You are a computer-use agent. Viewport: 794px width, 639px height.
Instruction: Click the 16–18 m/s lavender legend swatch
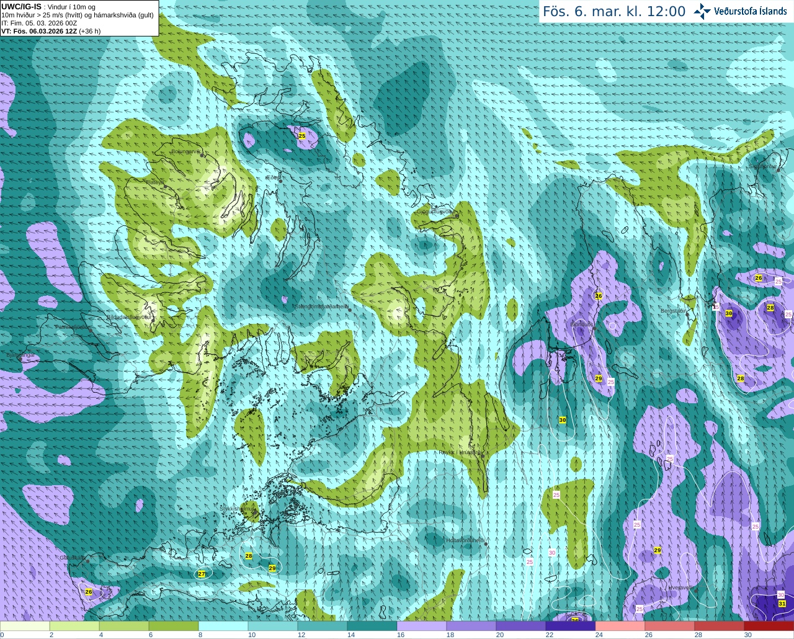pyautogui.click(x=422, y=626)
